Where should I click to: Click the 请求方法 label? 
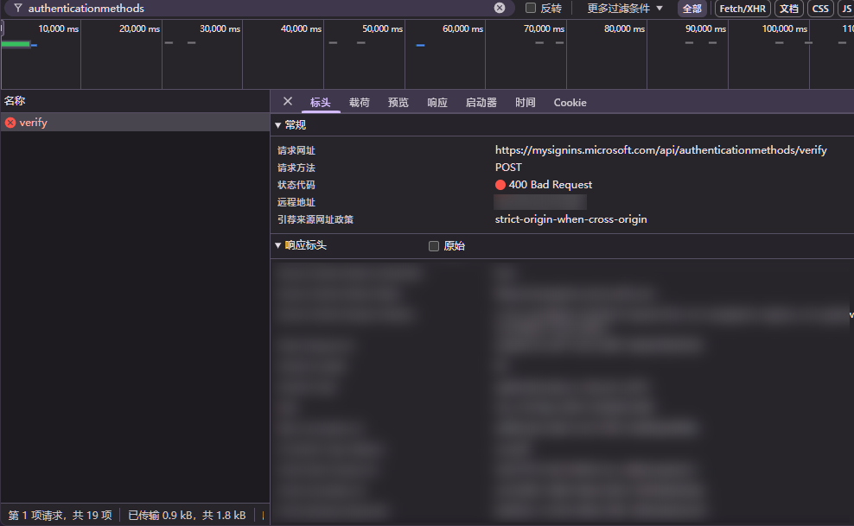pos(296,168)
